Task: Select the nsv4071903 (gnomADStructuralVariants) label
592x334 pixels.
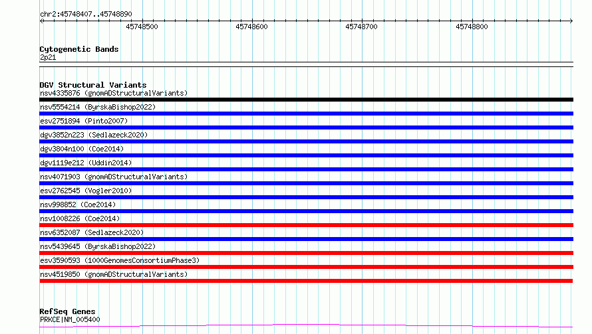Action: coord(114,177)
